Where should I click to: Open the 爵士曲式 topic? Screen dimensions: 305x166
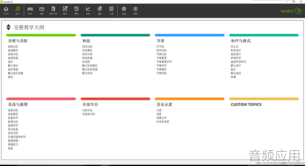click(236, 73)
